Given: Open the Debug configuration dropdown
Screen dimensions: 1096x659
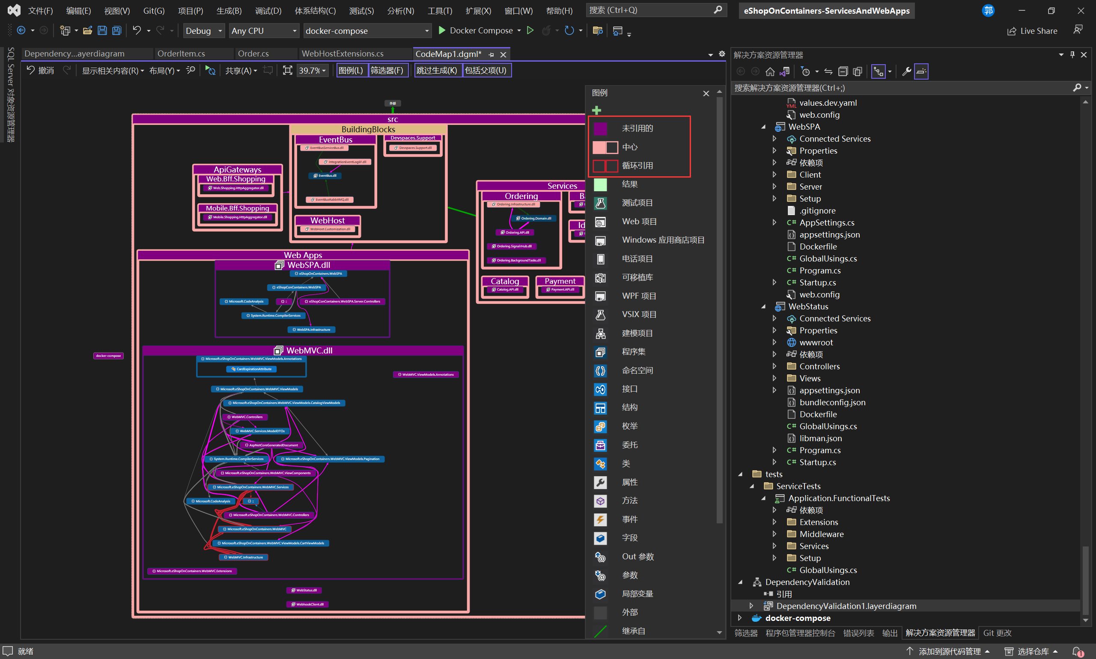Looking at the screenshot, I should point(204,31).
